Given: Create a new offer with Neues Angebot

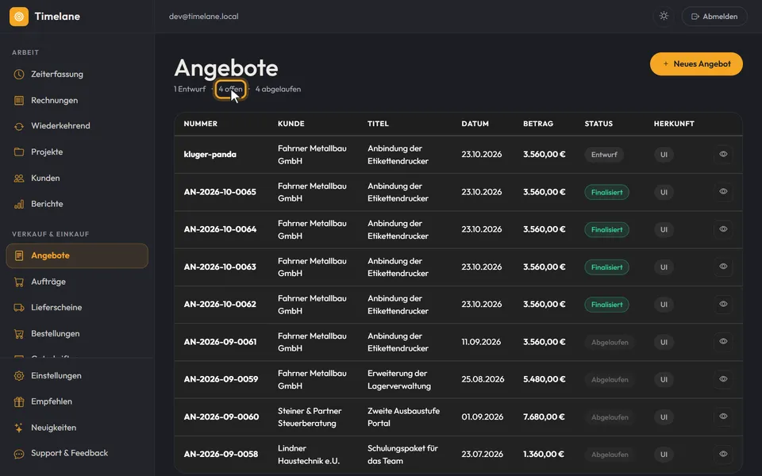Looking at the screenshot, I should click(696, 64).
